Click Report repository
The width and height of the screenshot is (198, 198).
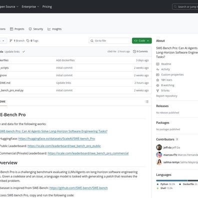tap(166, 96)
